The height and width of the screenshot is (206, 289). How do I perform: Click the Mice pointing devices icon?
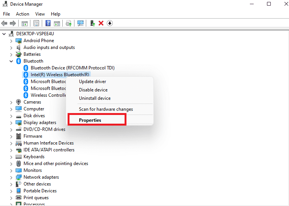point(19,164)
